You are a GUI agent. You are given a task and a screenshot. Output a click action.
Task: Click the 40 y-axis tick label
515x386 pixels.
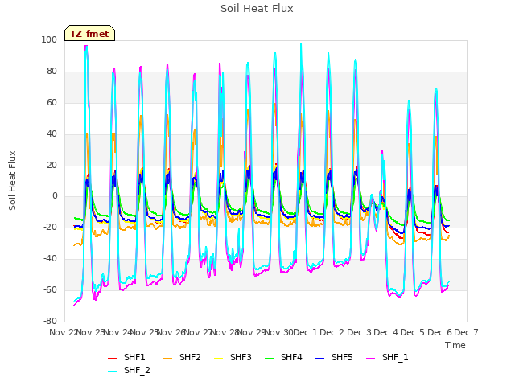pos(51,134)
